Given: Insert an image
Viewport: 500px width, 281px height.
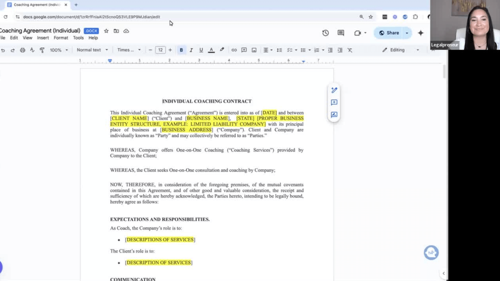Looking at the screenshot, I should (x=254, y=50).
